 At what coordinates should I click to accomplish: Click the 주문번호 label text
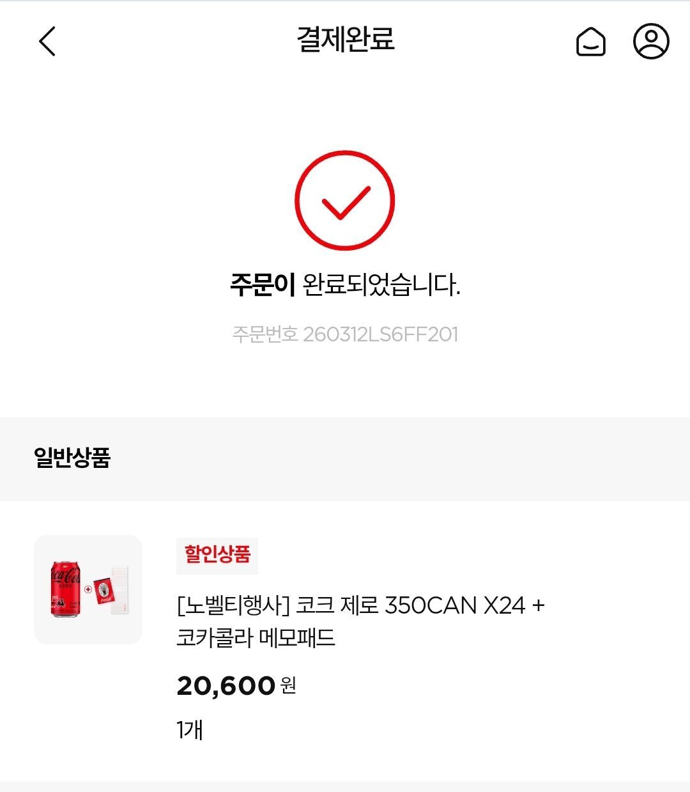coord(264,334)
